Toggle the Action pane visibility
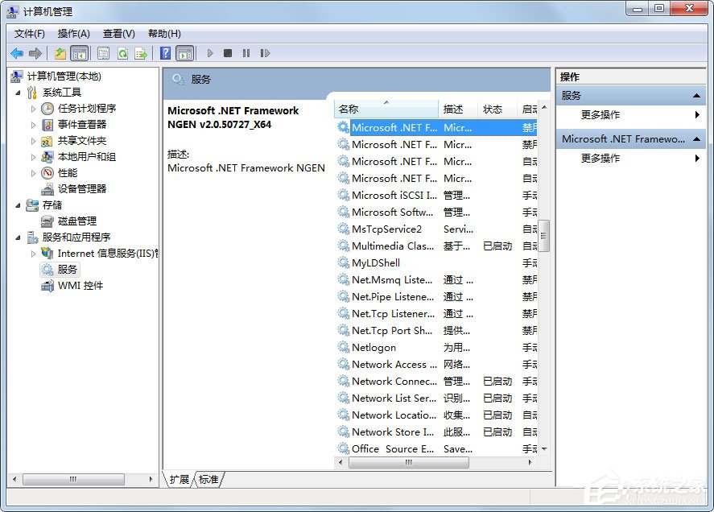 [x=186, y=53]
